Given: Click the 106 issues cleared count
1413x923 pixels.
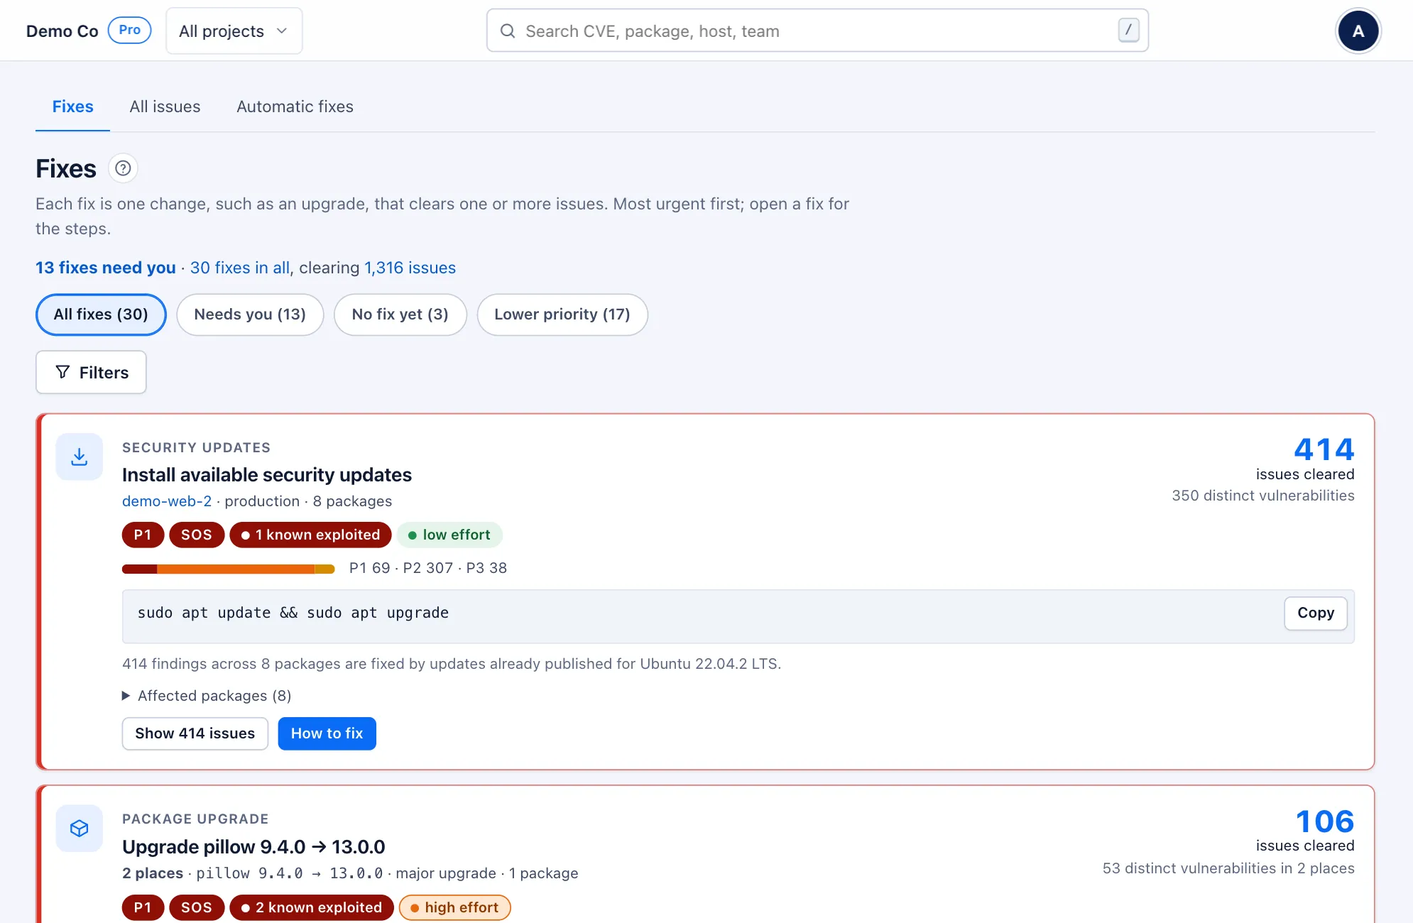Looking at the screenshot, I should pyautogui.click(x=1325, y=821).
